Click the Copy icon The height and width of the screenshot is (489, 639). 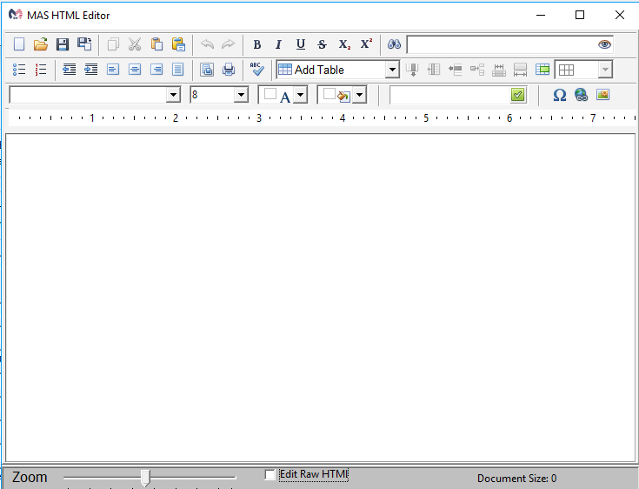click(113, 44)
